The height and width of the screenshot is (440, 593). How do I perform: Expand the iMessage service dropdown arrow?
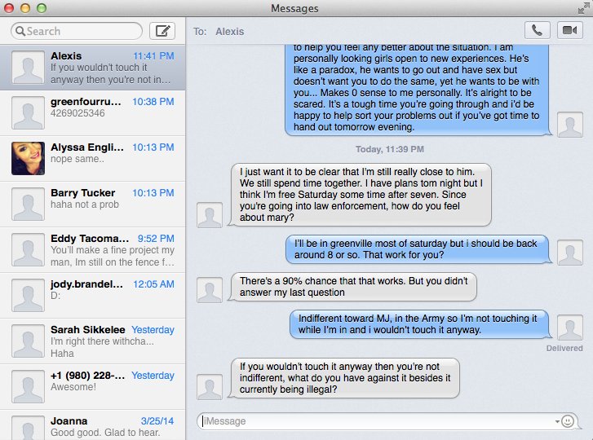[557, 421]
